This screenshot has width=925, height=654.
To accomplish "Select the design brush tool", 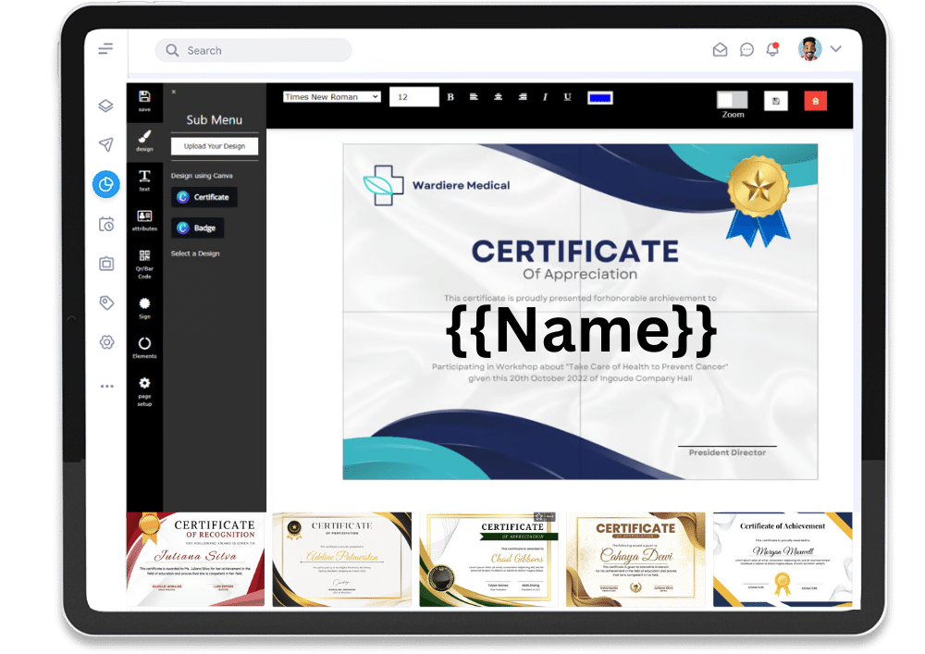I will pyautogui.click(x=144, y=141).
